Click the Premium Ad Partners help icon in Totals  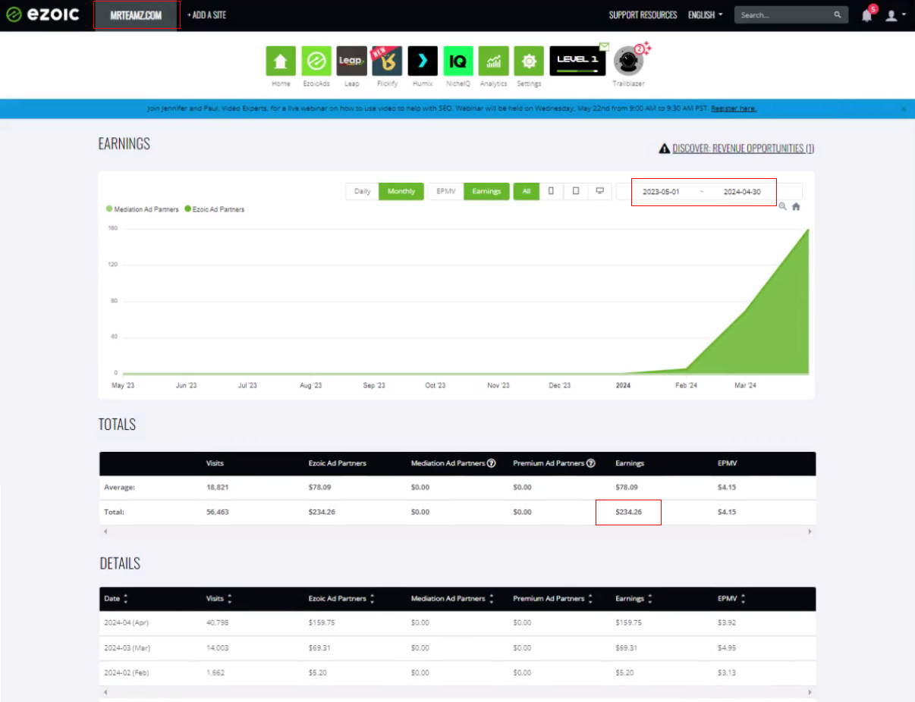(x=590, y=463)
